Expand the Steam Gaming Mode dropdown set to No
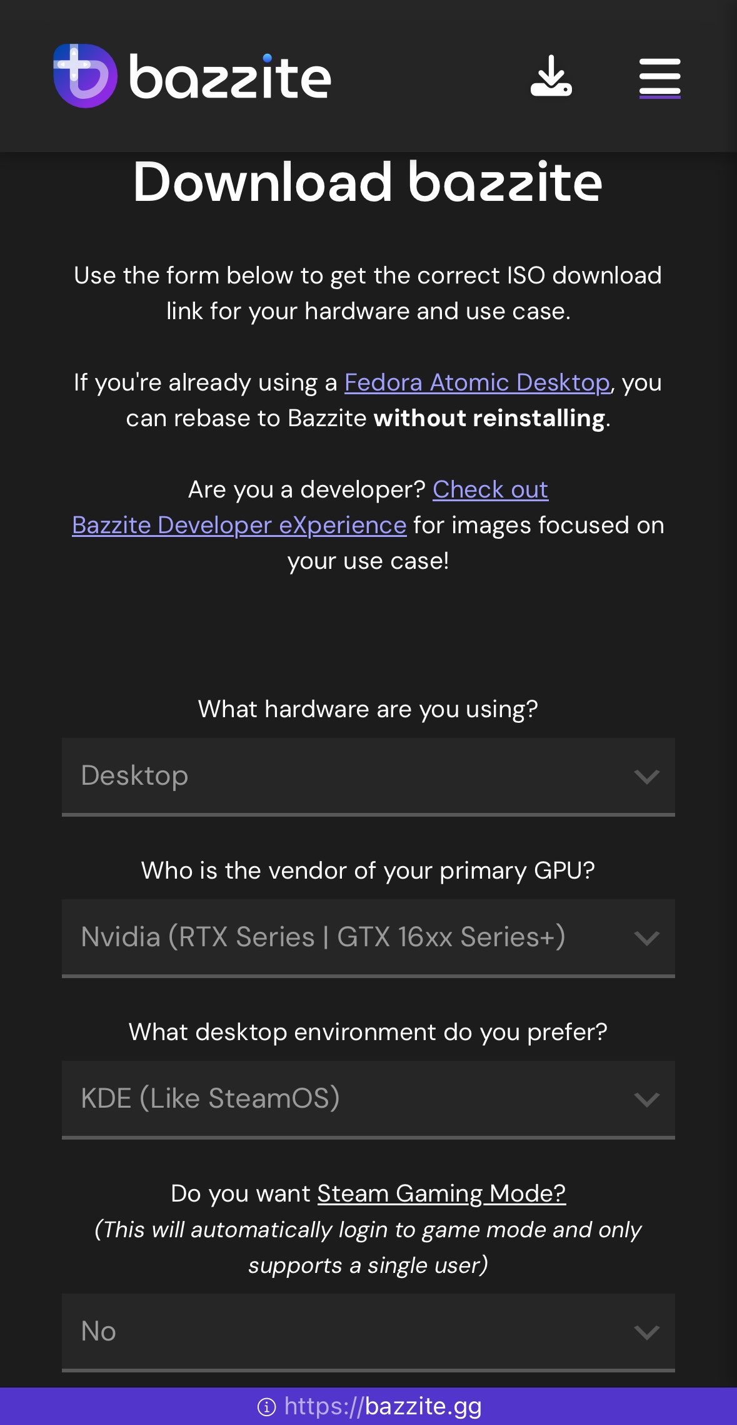 [x=368, y=1332]
